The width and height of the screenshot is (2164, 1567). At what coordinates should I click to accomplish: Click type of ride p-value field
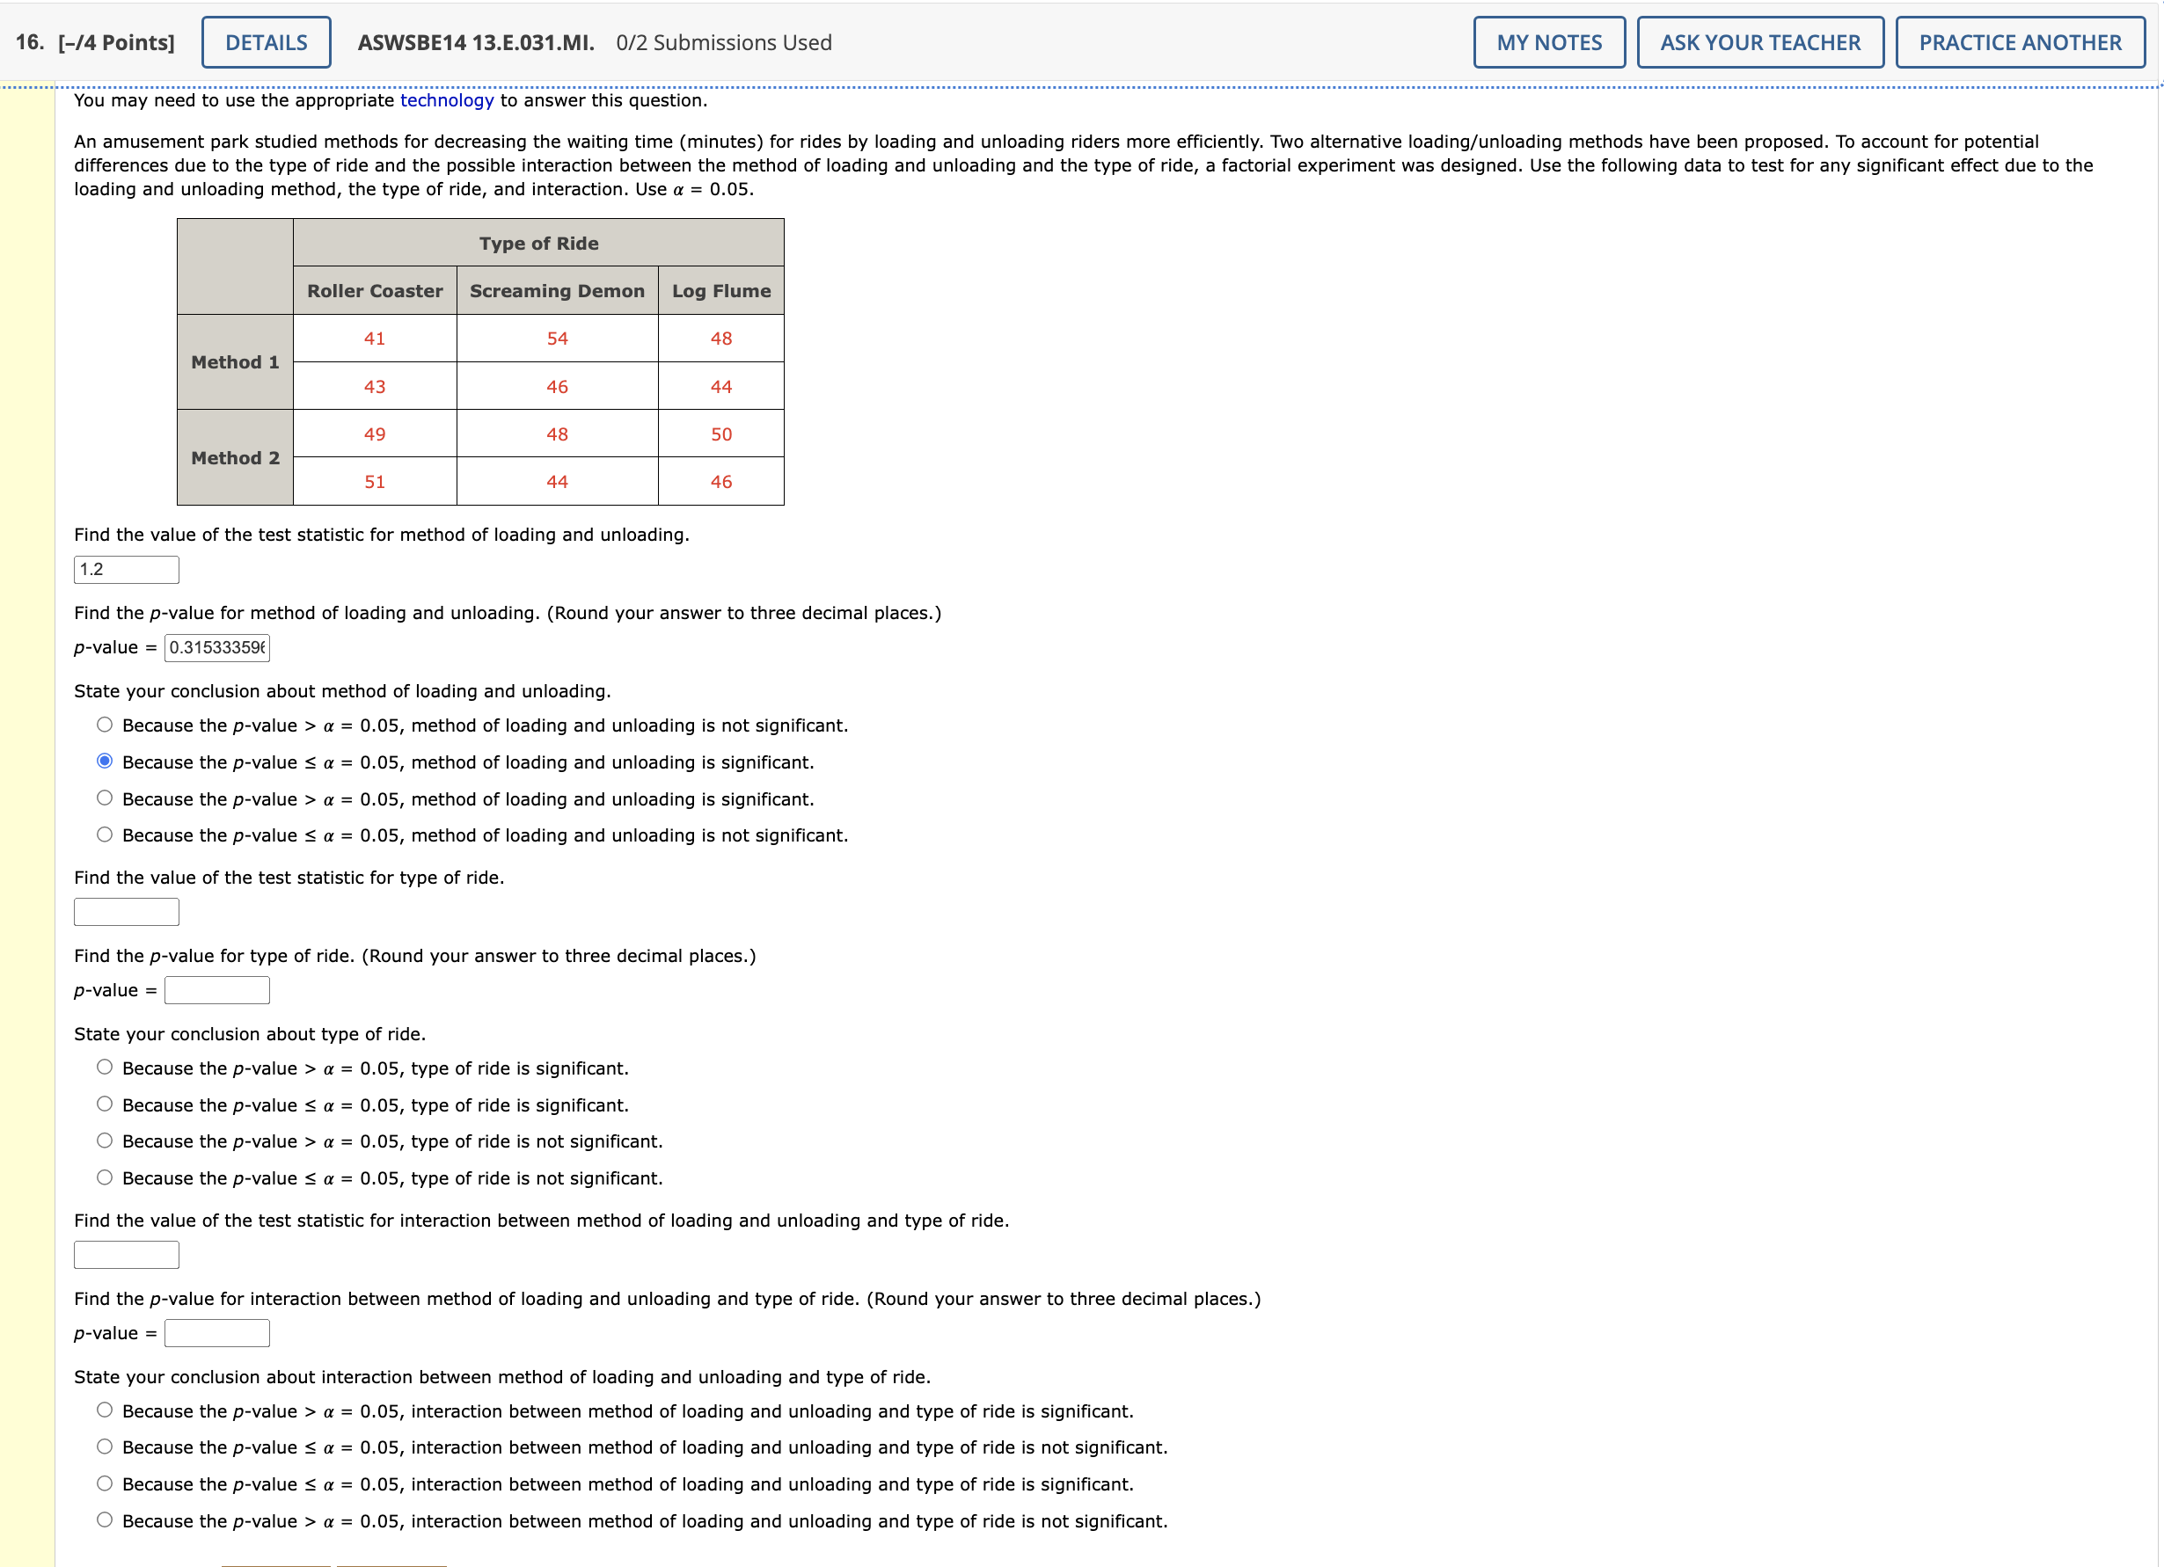[216, 990]
